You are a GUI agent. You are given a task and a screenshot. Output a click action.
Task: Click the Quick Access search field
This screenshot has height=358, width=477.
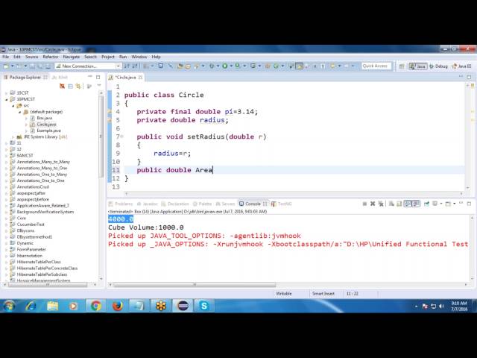(376, 66)
